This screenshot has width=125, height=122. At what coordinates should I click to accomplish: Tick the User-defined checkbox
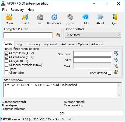point(109,73)
